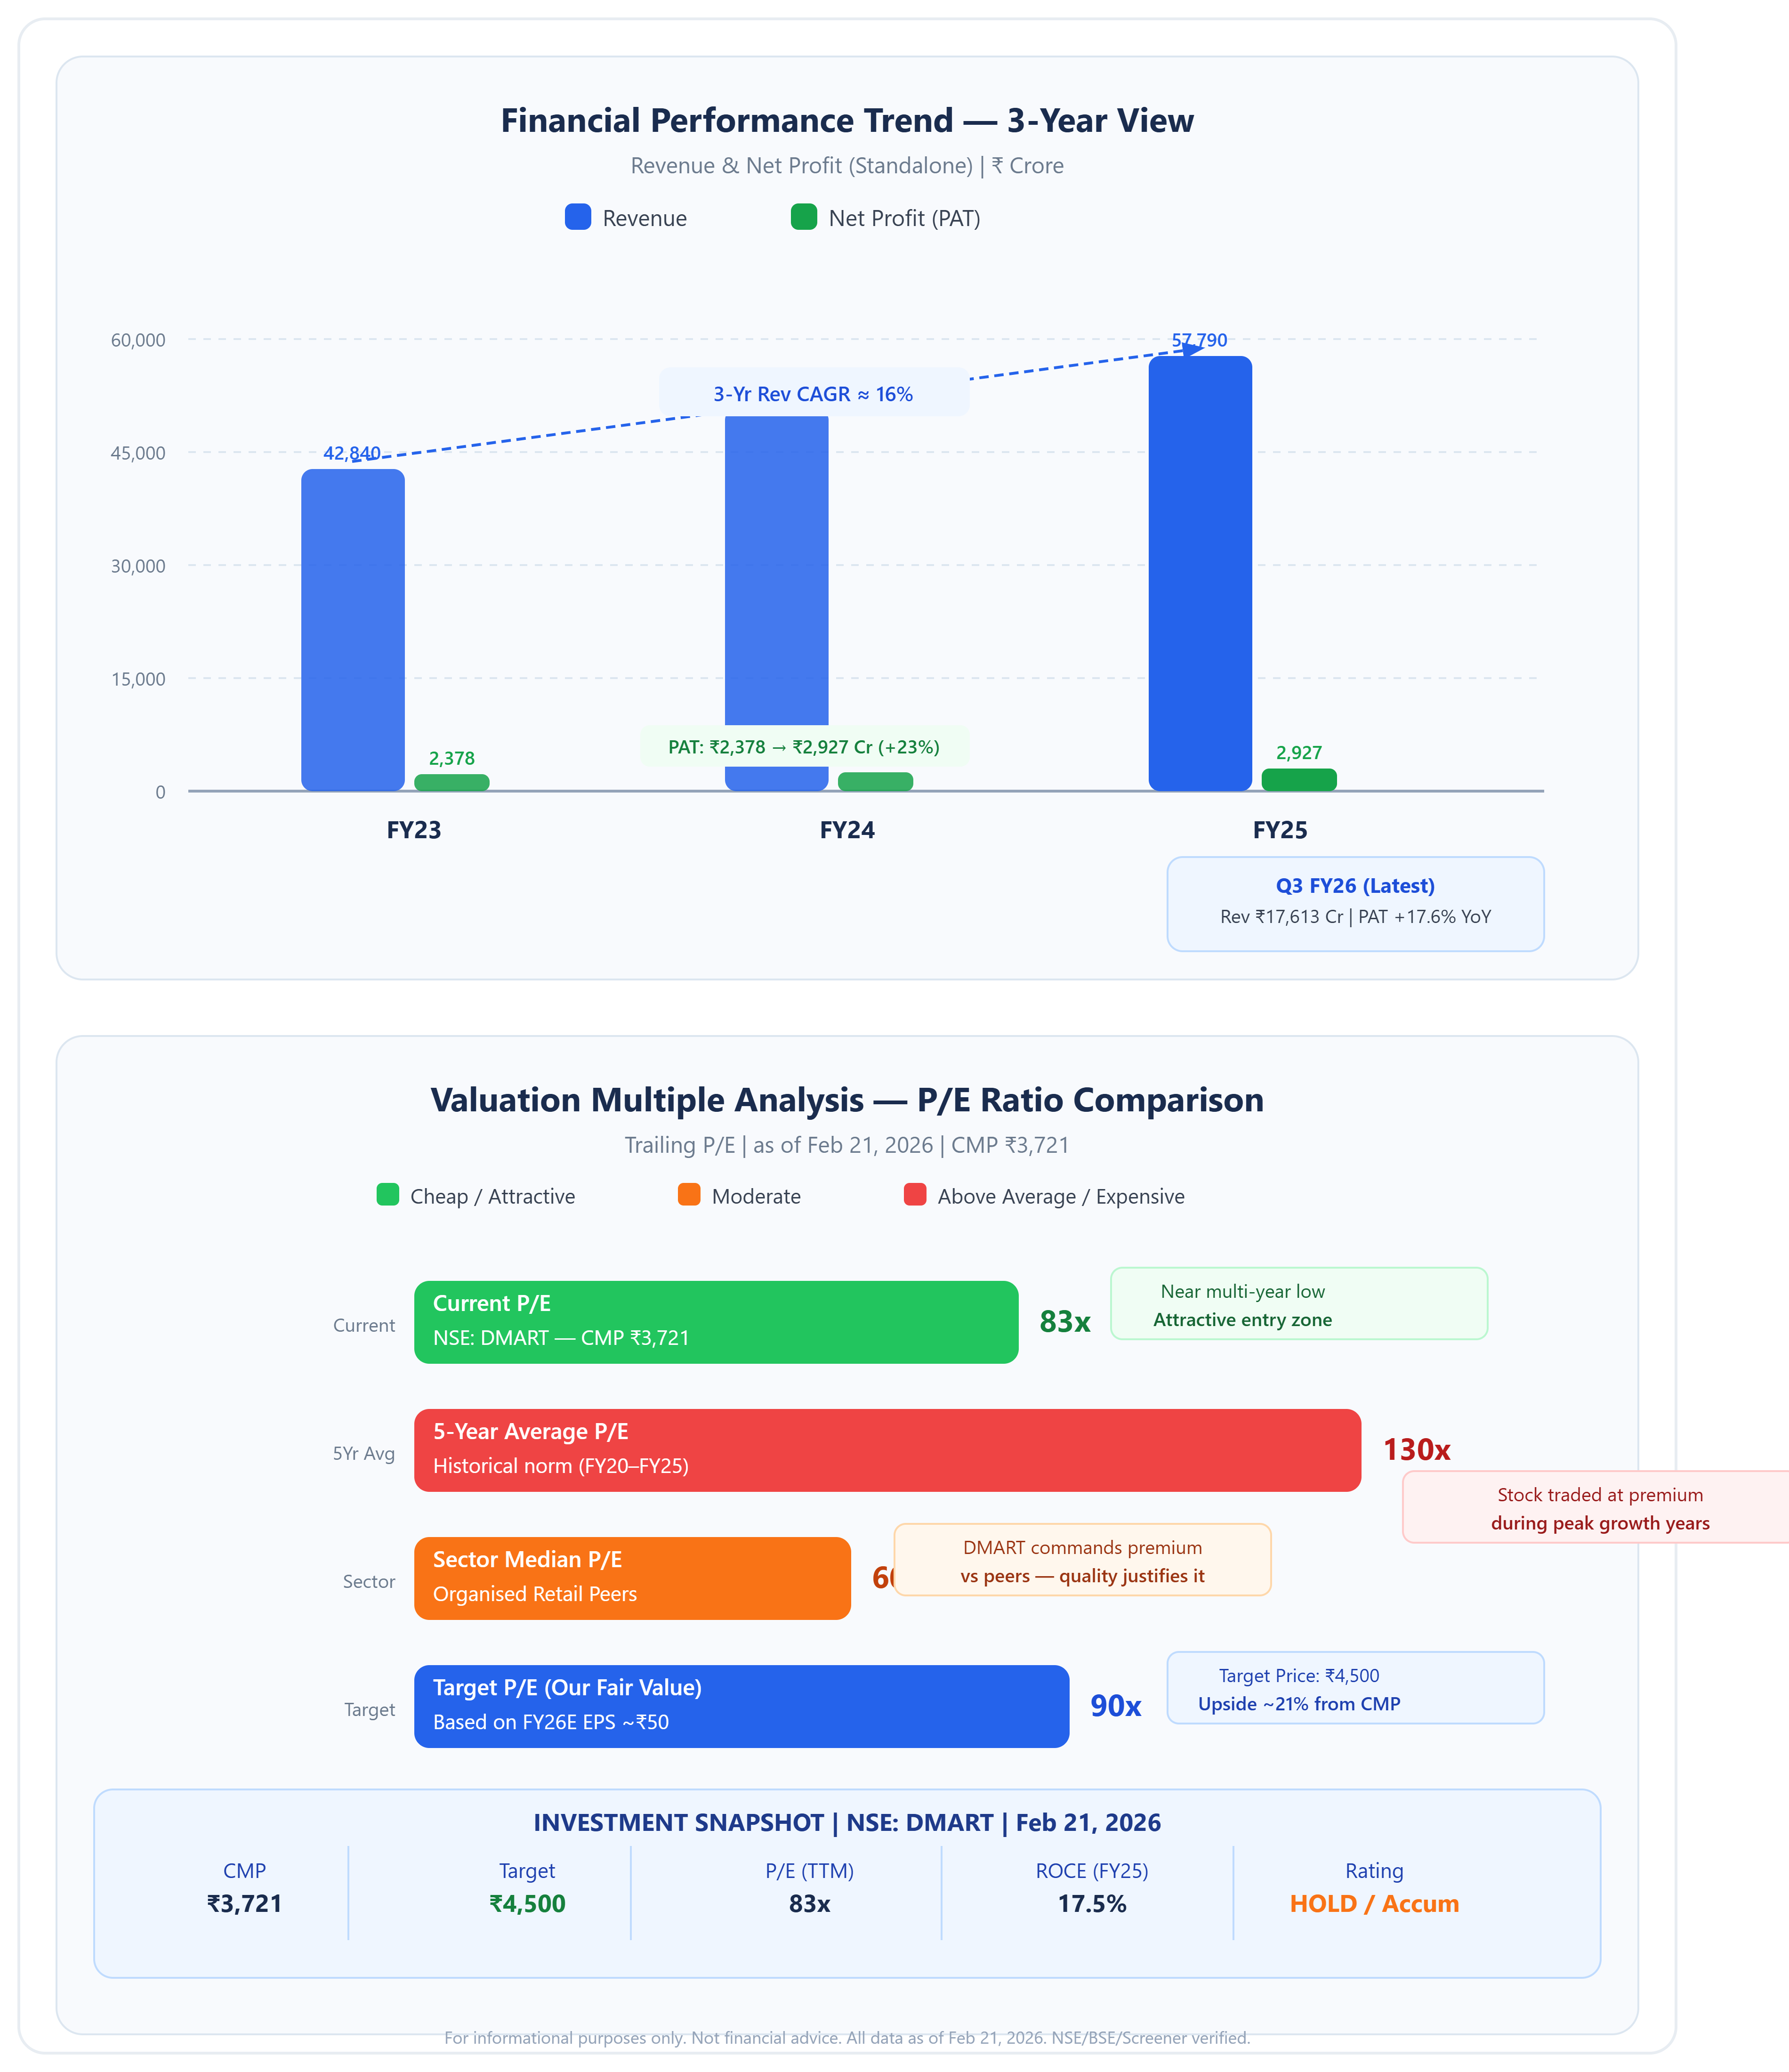Viewport: 1789px width, 2072px height.
Task: Click the FY25 net profit bar
Action: (1299, 780)
